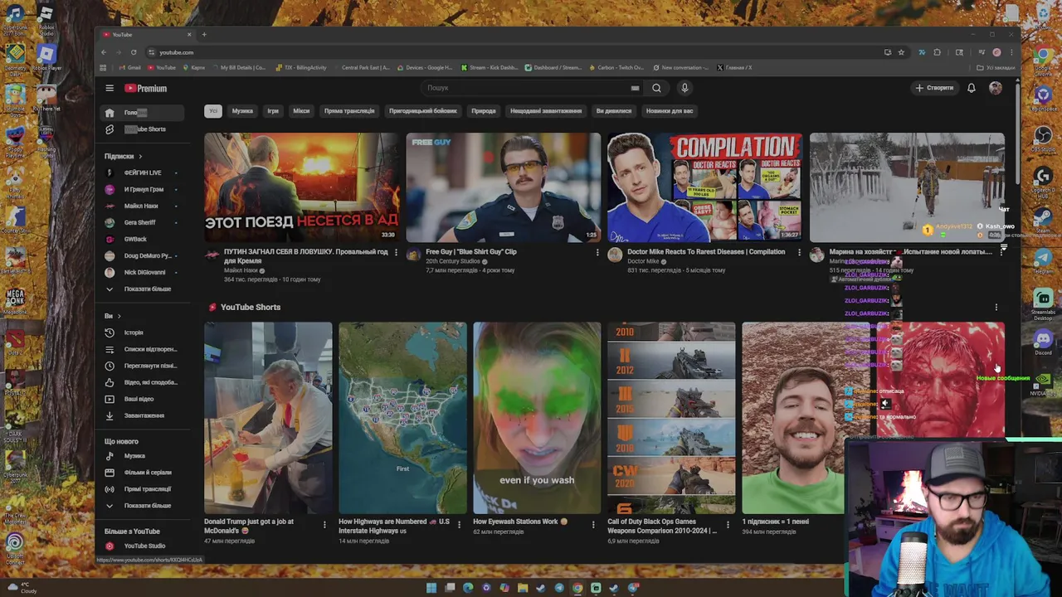The image size is (1062, 597).
Task: Select the 'Ігри' filter chip
Action: click(273, 111)
